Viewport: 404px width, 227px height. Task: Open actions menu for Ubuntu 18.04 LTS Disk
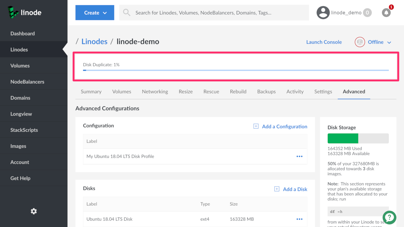300,219
